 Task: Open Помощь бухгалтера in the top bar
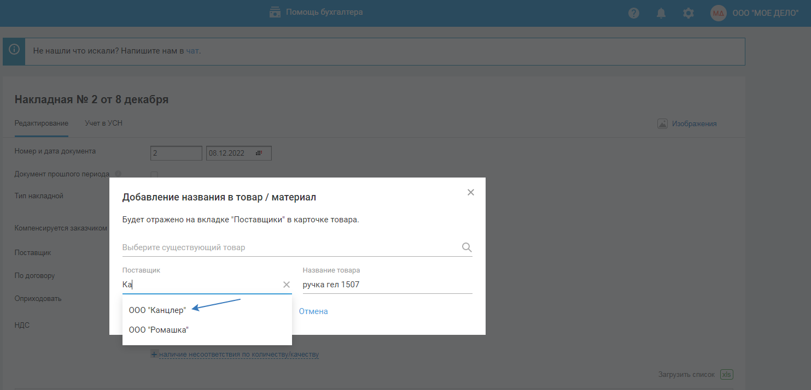[324, 12]
